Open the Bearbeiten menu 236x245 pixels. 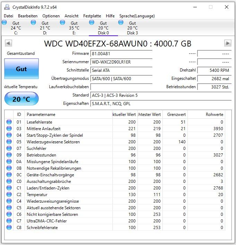click(x=28, y=16)
